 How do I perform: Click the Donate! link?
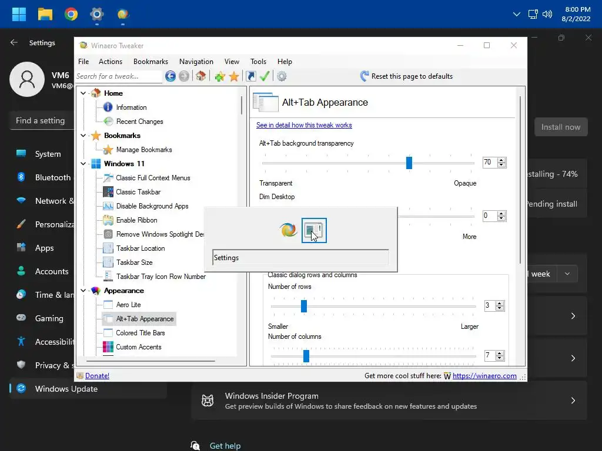97,376
